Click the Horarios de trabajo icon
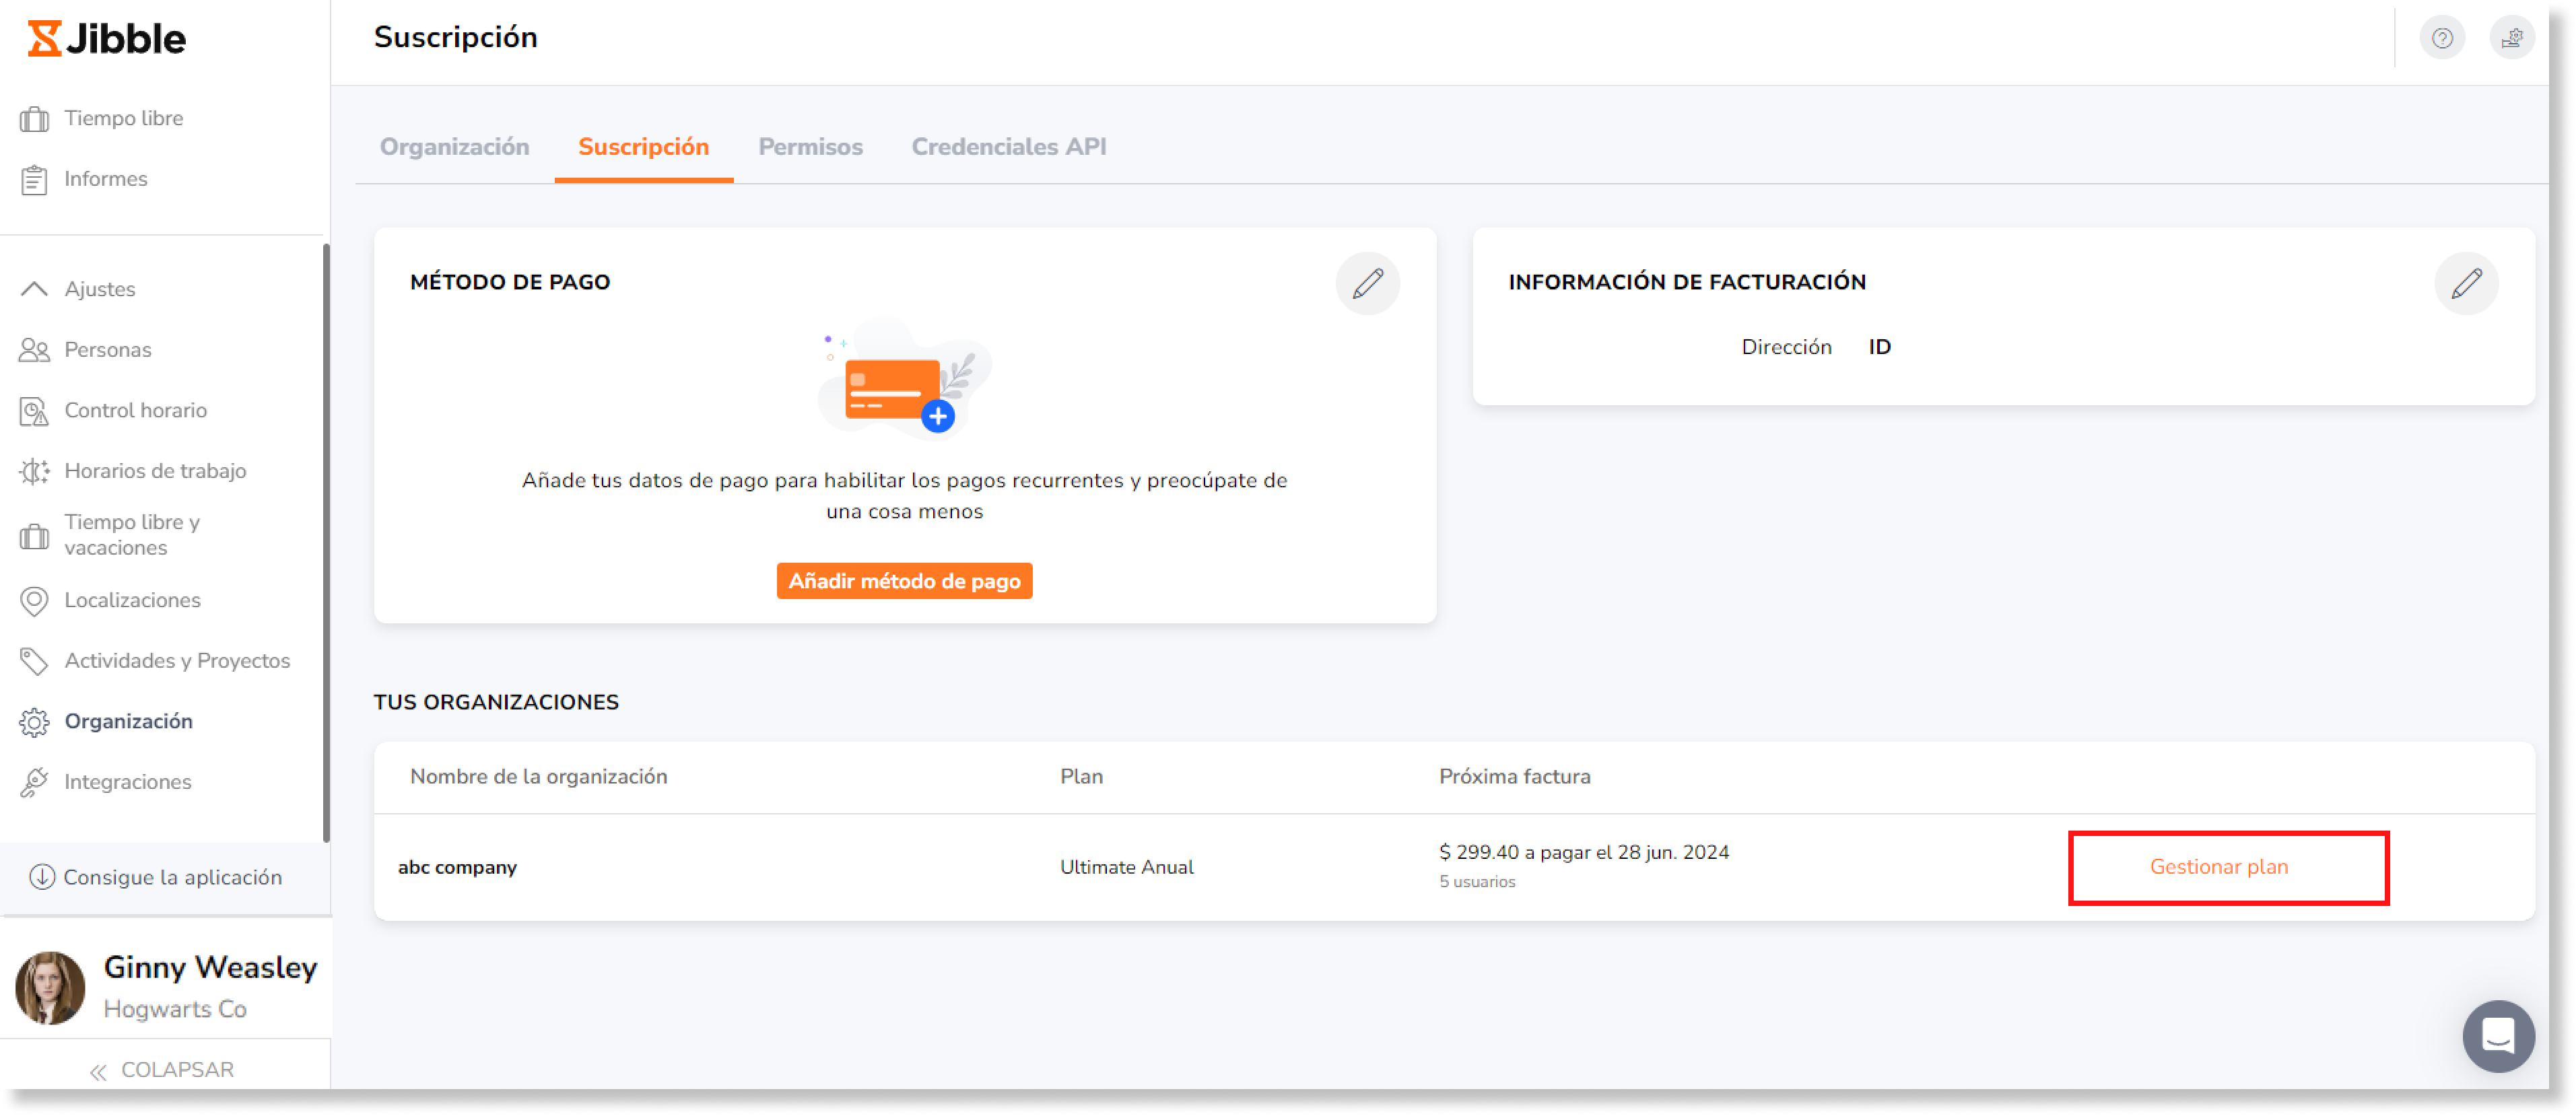Screen dimensions: 2576x1116 (34, 470)
